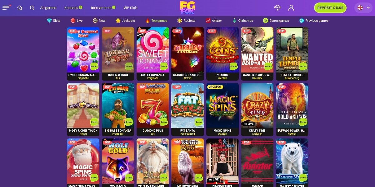Screen dimensions: 375x187
Task: Favorite Buffalo Toro with star icon
Action: [x=130, y=31]
